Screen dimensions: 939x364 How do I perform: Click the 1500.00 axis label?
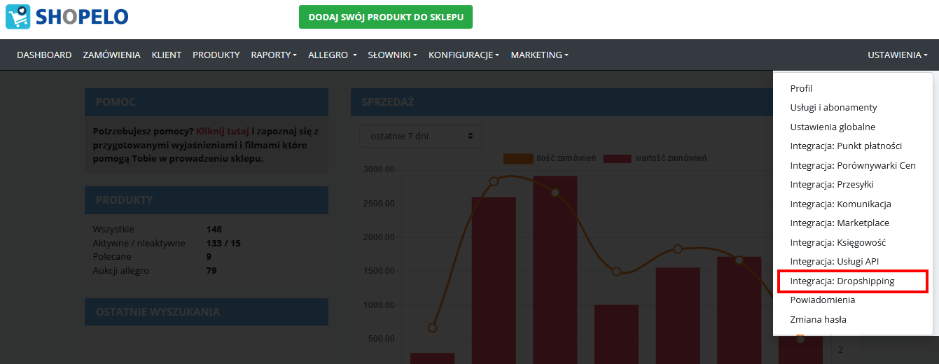(380, 272)
